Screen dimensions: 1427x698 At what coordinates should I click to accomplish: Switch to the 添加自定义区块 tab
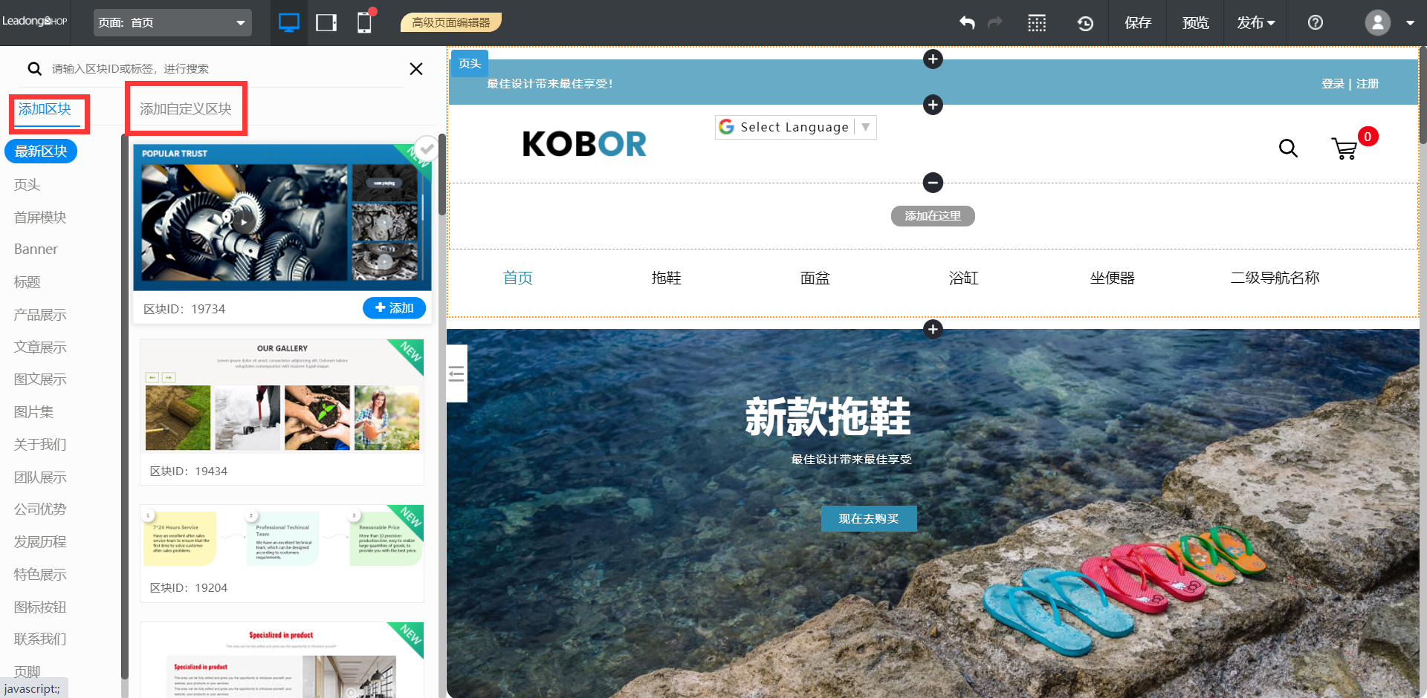(186, 108)
